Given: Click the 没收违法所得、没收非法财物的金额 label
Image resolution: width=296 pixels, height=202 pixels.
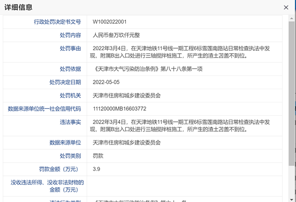Looking at the screenshot, I should point(47,186).
